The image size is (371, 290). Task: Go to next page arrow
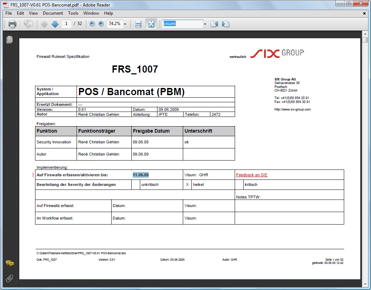click(x=55, y=24)
